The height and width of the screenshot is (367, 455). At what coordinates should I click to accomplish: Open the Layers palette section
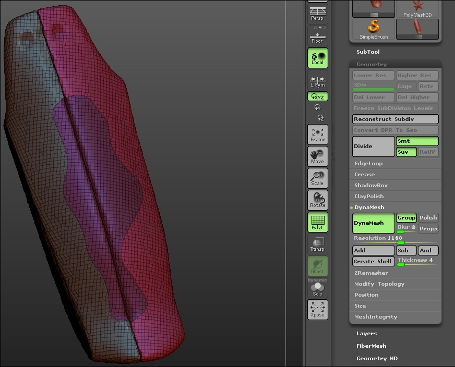click(366, 334)
